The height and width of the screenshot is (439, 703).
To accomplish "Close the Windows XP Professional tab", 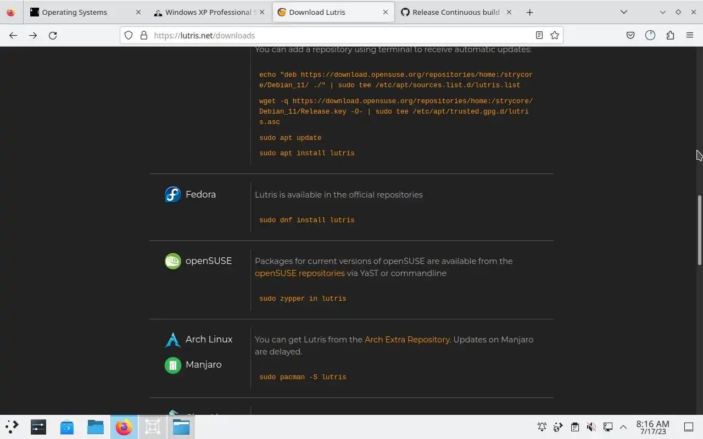I will point(262,12).
